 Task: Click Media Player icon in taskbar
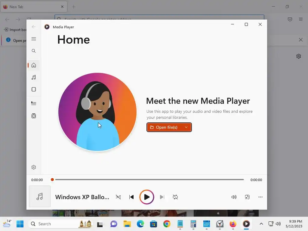click(246, 224)
